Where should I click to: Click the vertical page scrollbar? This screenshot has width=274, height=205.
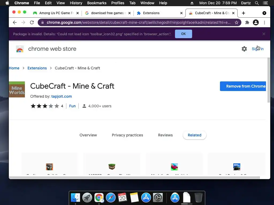(269, 80)
